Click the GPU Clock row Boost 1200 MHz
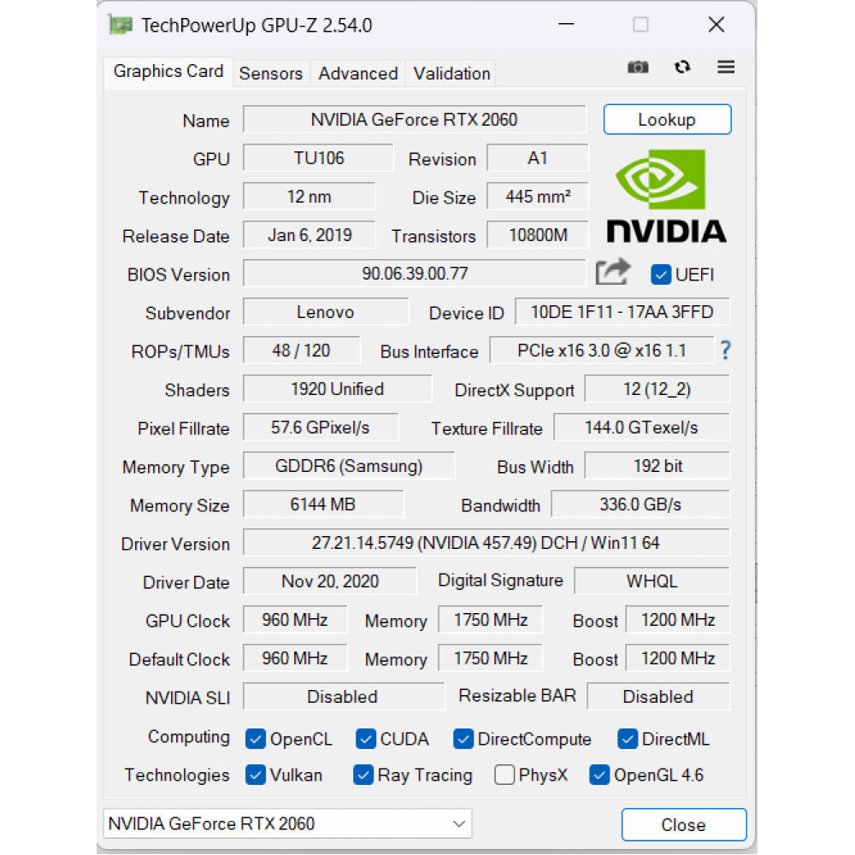855x855 pixels. (678, 620)
